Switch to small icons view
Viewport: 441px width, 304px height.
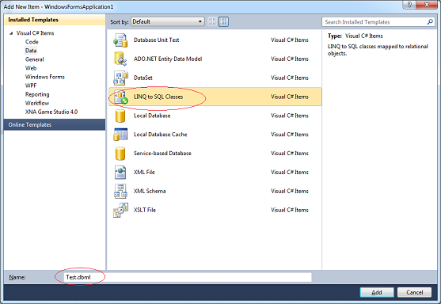(x=211, y=21)
